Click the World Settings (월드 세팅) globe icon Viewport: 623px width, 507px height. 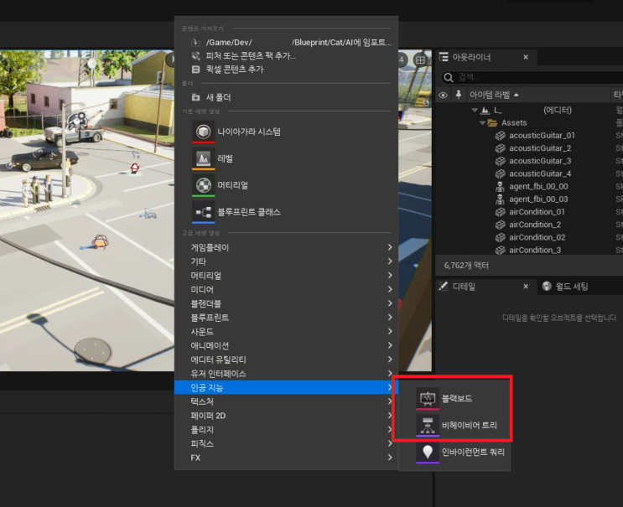pyautogui.click(x=547, y=287)
